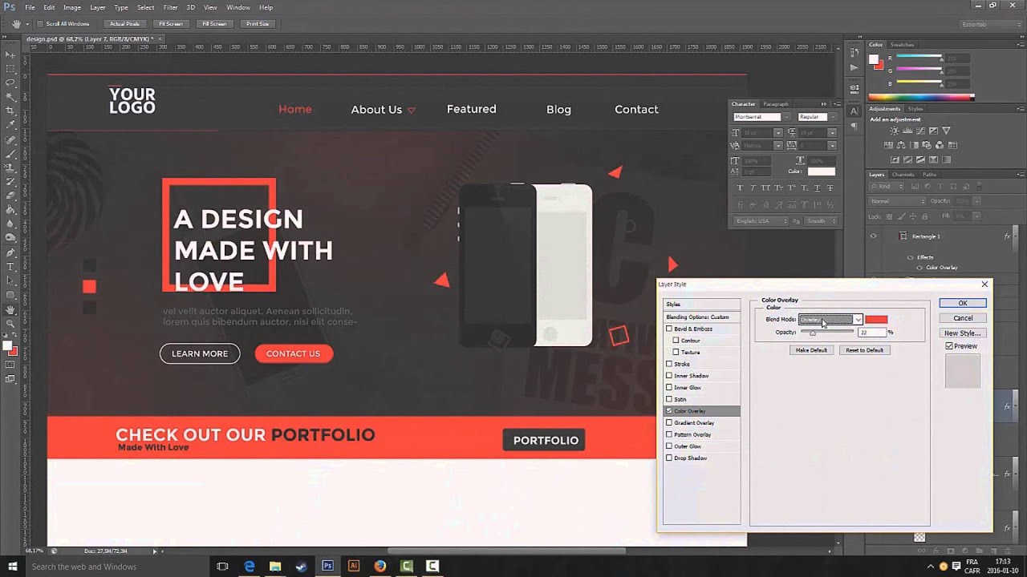Select the Rectangular Marquee tool
The height and width of the screenshot is (577, 1027).
point(10,69)
